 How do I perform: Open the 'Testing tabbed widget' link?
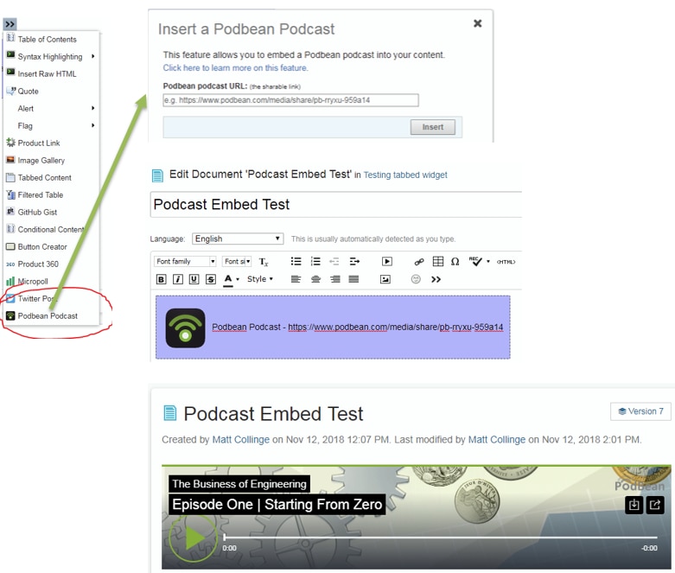(x=405, y=175)
